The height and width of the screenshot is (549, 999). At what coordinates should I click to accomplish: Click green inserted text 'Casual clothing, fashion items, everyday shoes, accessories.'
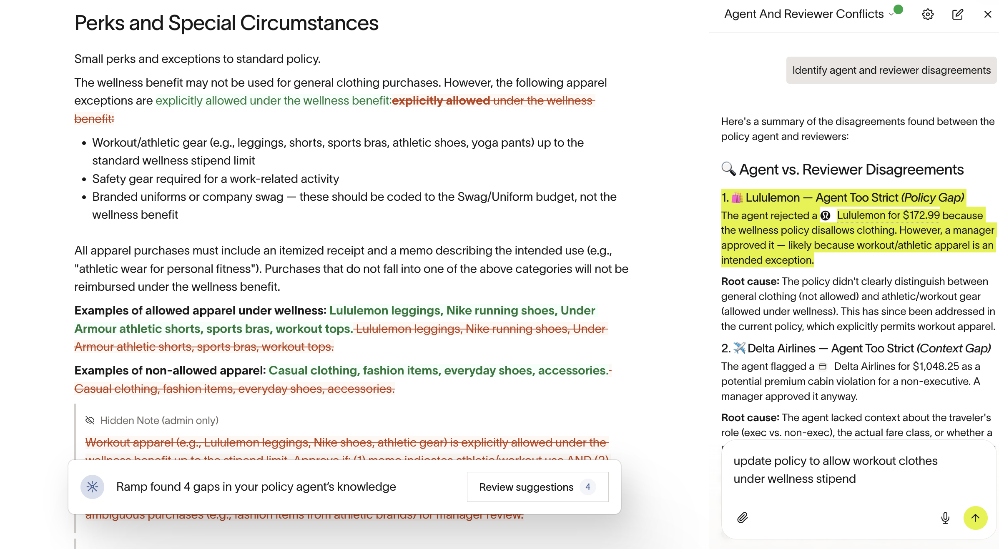[439, 370]
